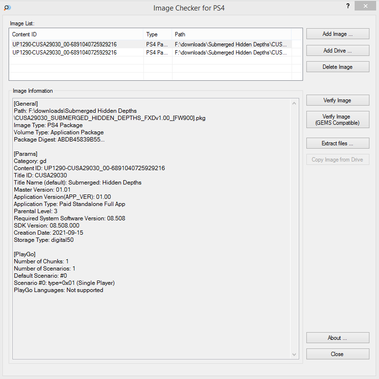Viewport: 379px width, 379px height.
Task: Click the second row's PS4 Pa... type cell
Action: (x=157, y=53)
